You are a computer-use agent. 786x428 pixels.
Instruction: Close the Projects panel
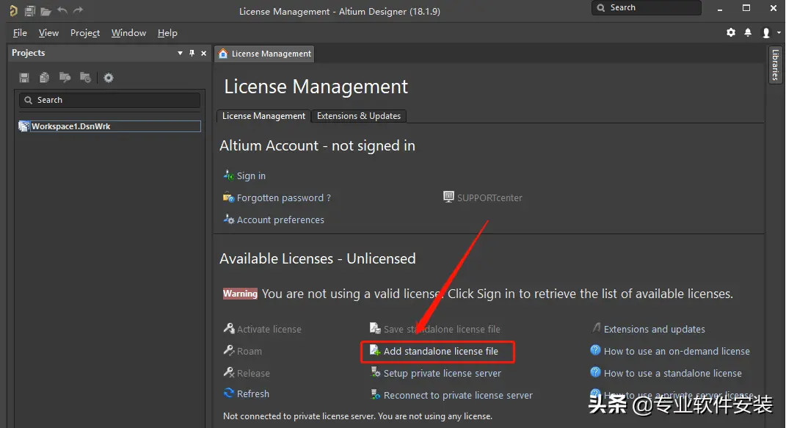(x=203, y=53)
